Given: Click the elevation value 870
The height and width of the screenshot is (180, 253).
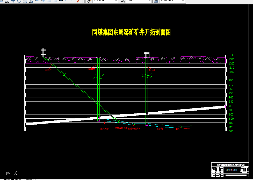Looking at the screenshot, I should click(231, 127).
